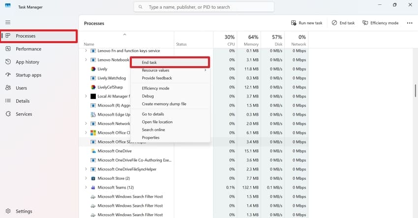Click the Lively process icon

click(x=93, y=69)
